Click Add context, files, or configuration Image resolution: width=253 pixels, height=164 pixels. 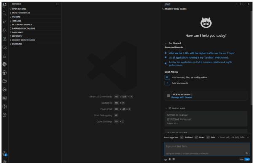189,78
